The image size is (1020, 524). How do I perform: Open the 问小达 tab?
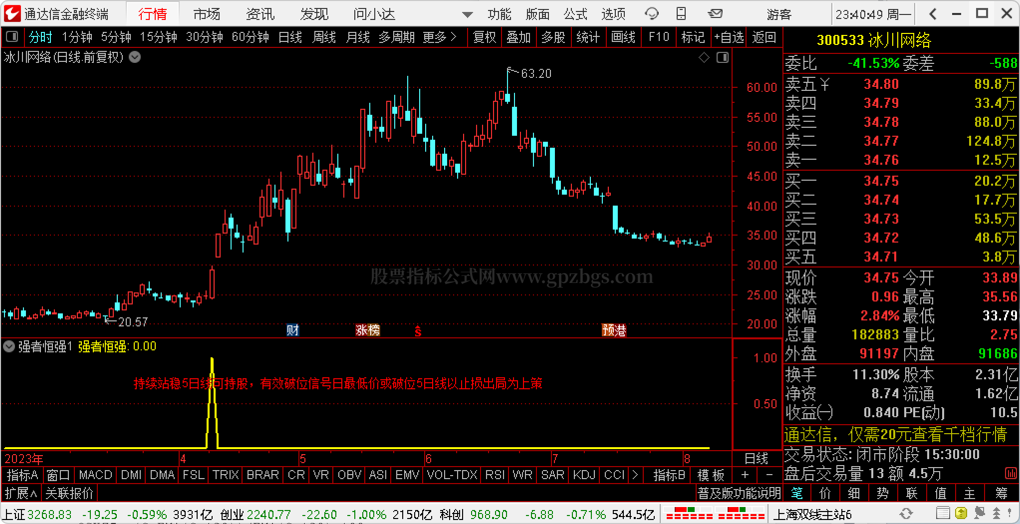tap(374, 14)
